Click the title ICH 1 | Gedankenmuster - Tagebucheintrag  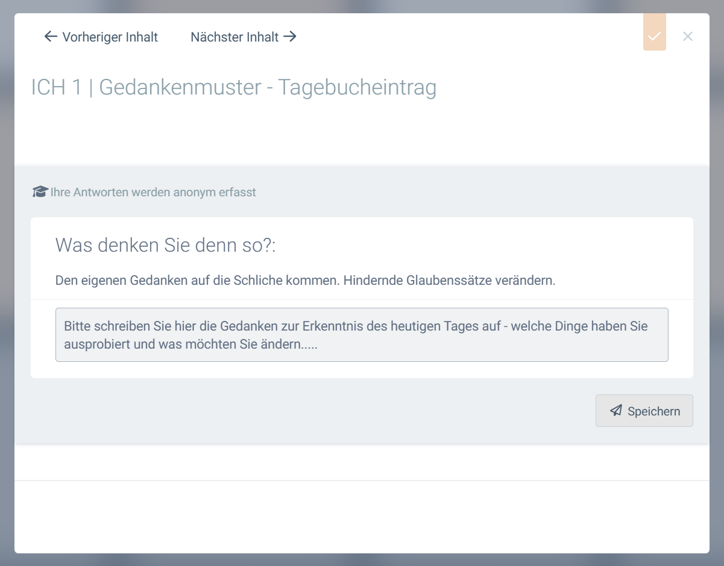coord(234,88)
